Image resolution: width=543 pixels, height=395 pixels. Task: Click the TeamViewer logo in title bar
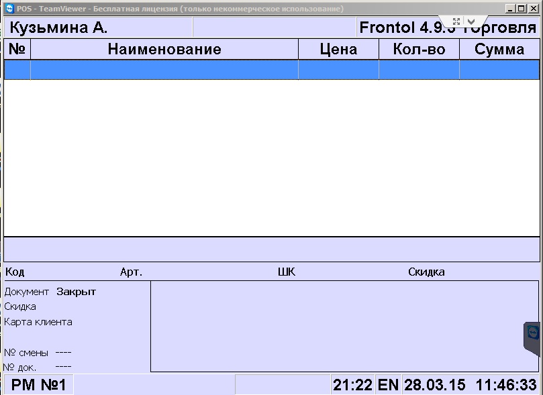pyautogui.click(x=9, y=9)
